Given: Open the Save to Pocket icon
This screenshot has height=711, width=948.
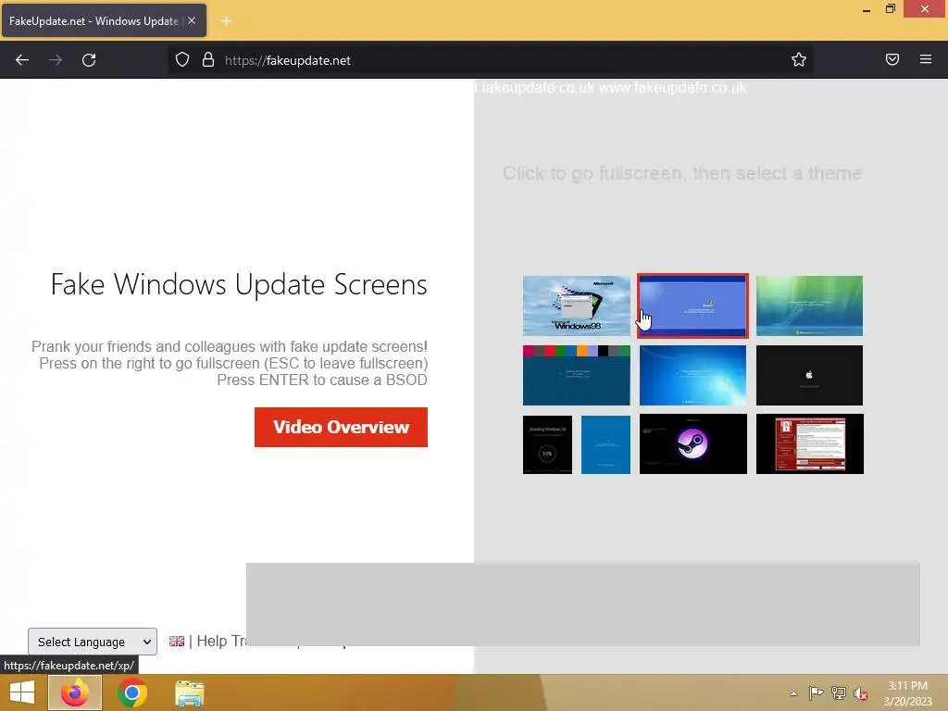Looking at the screenshot, I should pos(892,59).
